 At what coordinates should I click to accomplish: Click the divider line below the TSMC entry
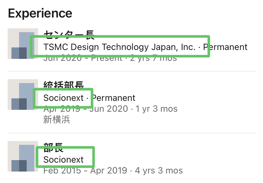tap(131, 71)
